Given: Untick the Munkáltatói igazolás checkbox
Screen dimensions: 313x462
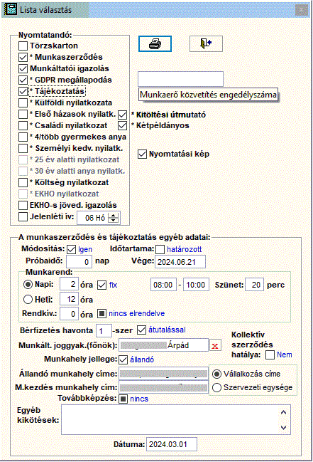Looking at the screenshot, I should [23, 68].
